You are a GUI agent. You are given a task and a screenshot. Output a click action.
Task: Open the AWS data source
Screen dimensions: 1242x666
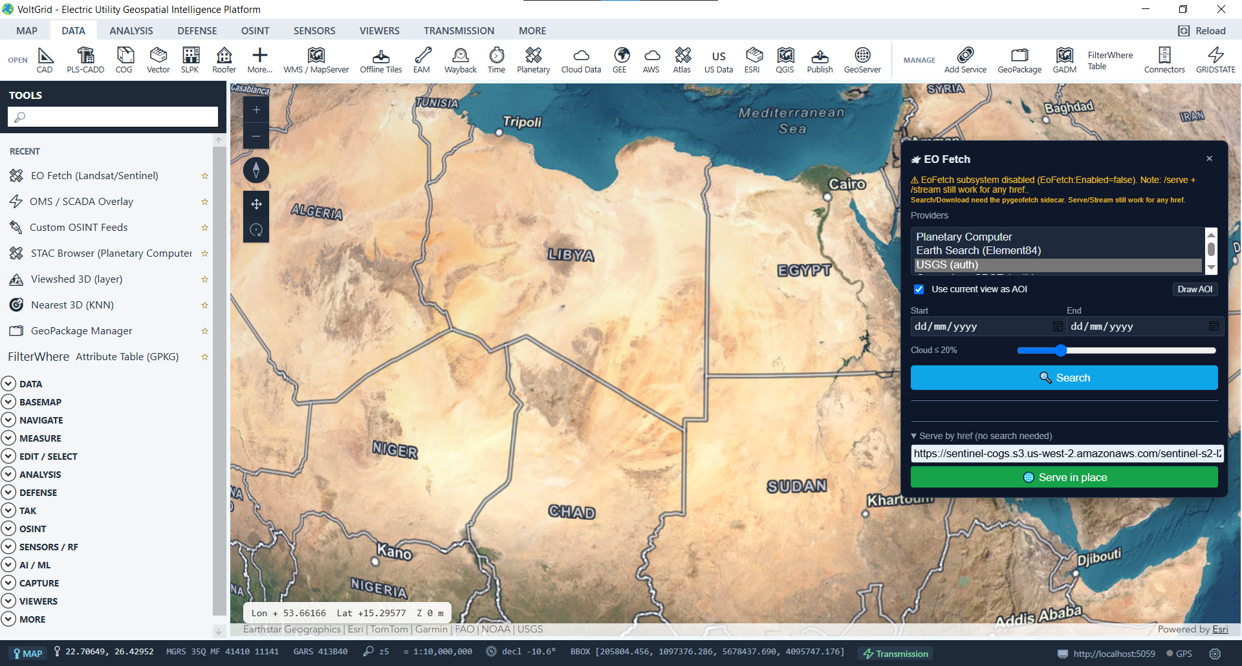tap(651, 60)
